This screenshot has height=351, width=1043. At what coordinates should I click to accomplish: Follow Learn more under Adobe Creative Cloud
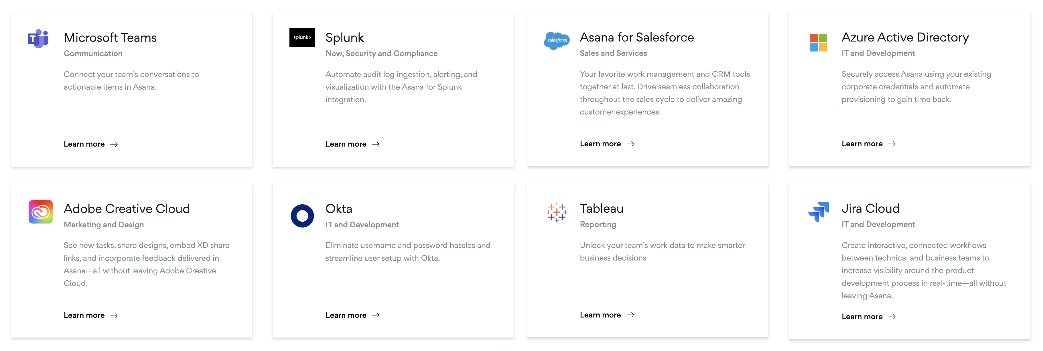[91, 315]
